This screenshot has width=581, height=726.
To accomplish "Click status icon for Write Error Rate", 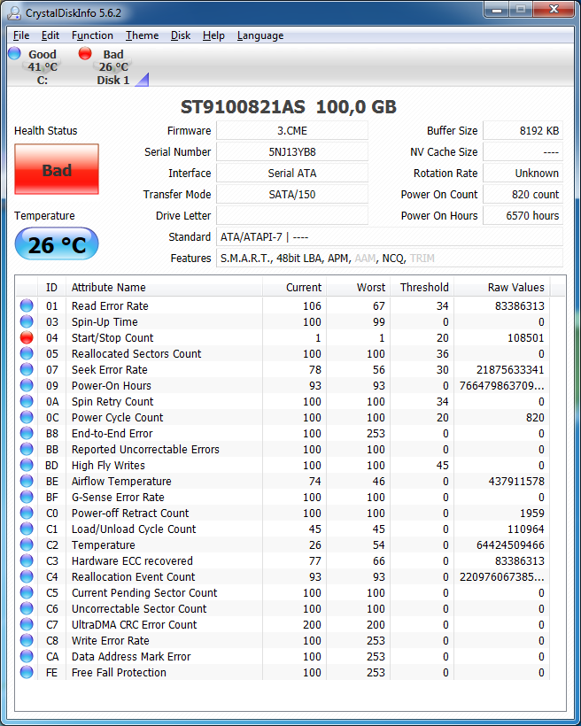I will 27,640.
